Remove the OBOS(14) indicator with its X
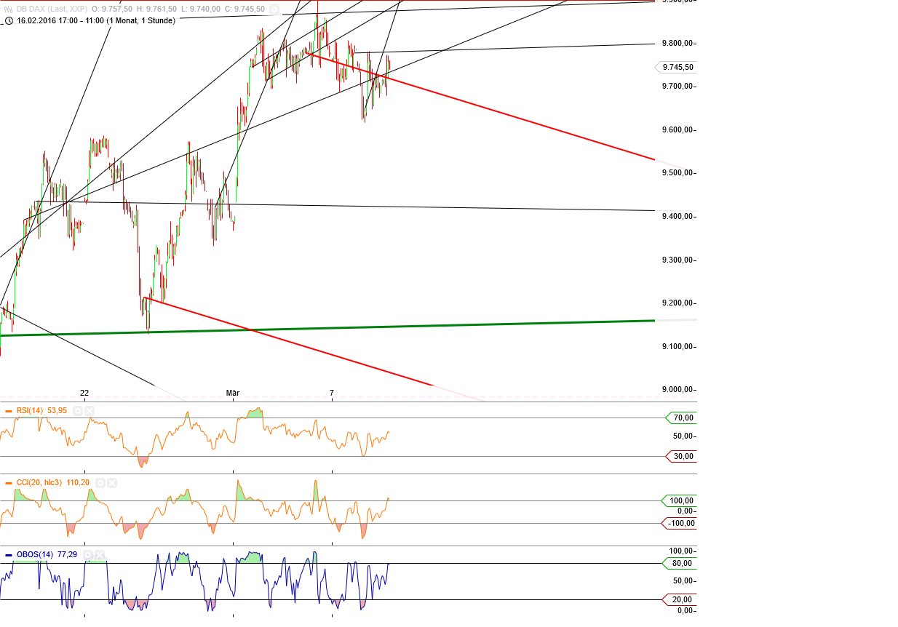The image size is (898, 627). (x=100, y=554)
